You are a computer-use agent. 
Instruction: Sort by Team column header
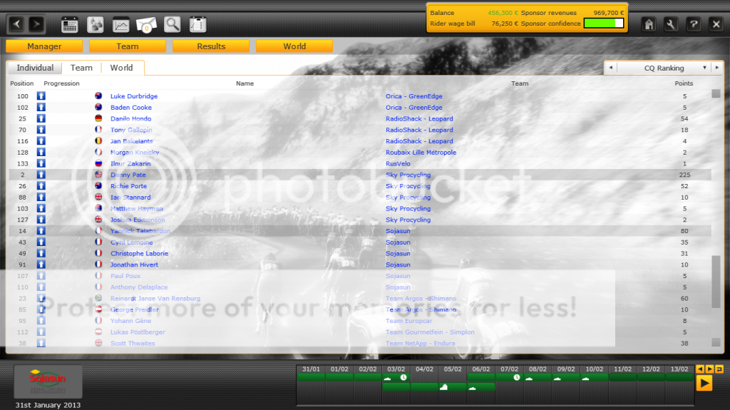point(520,83)
